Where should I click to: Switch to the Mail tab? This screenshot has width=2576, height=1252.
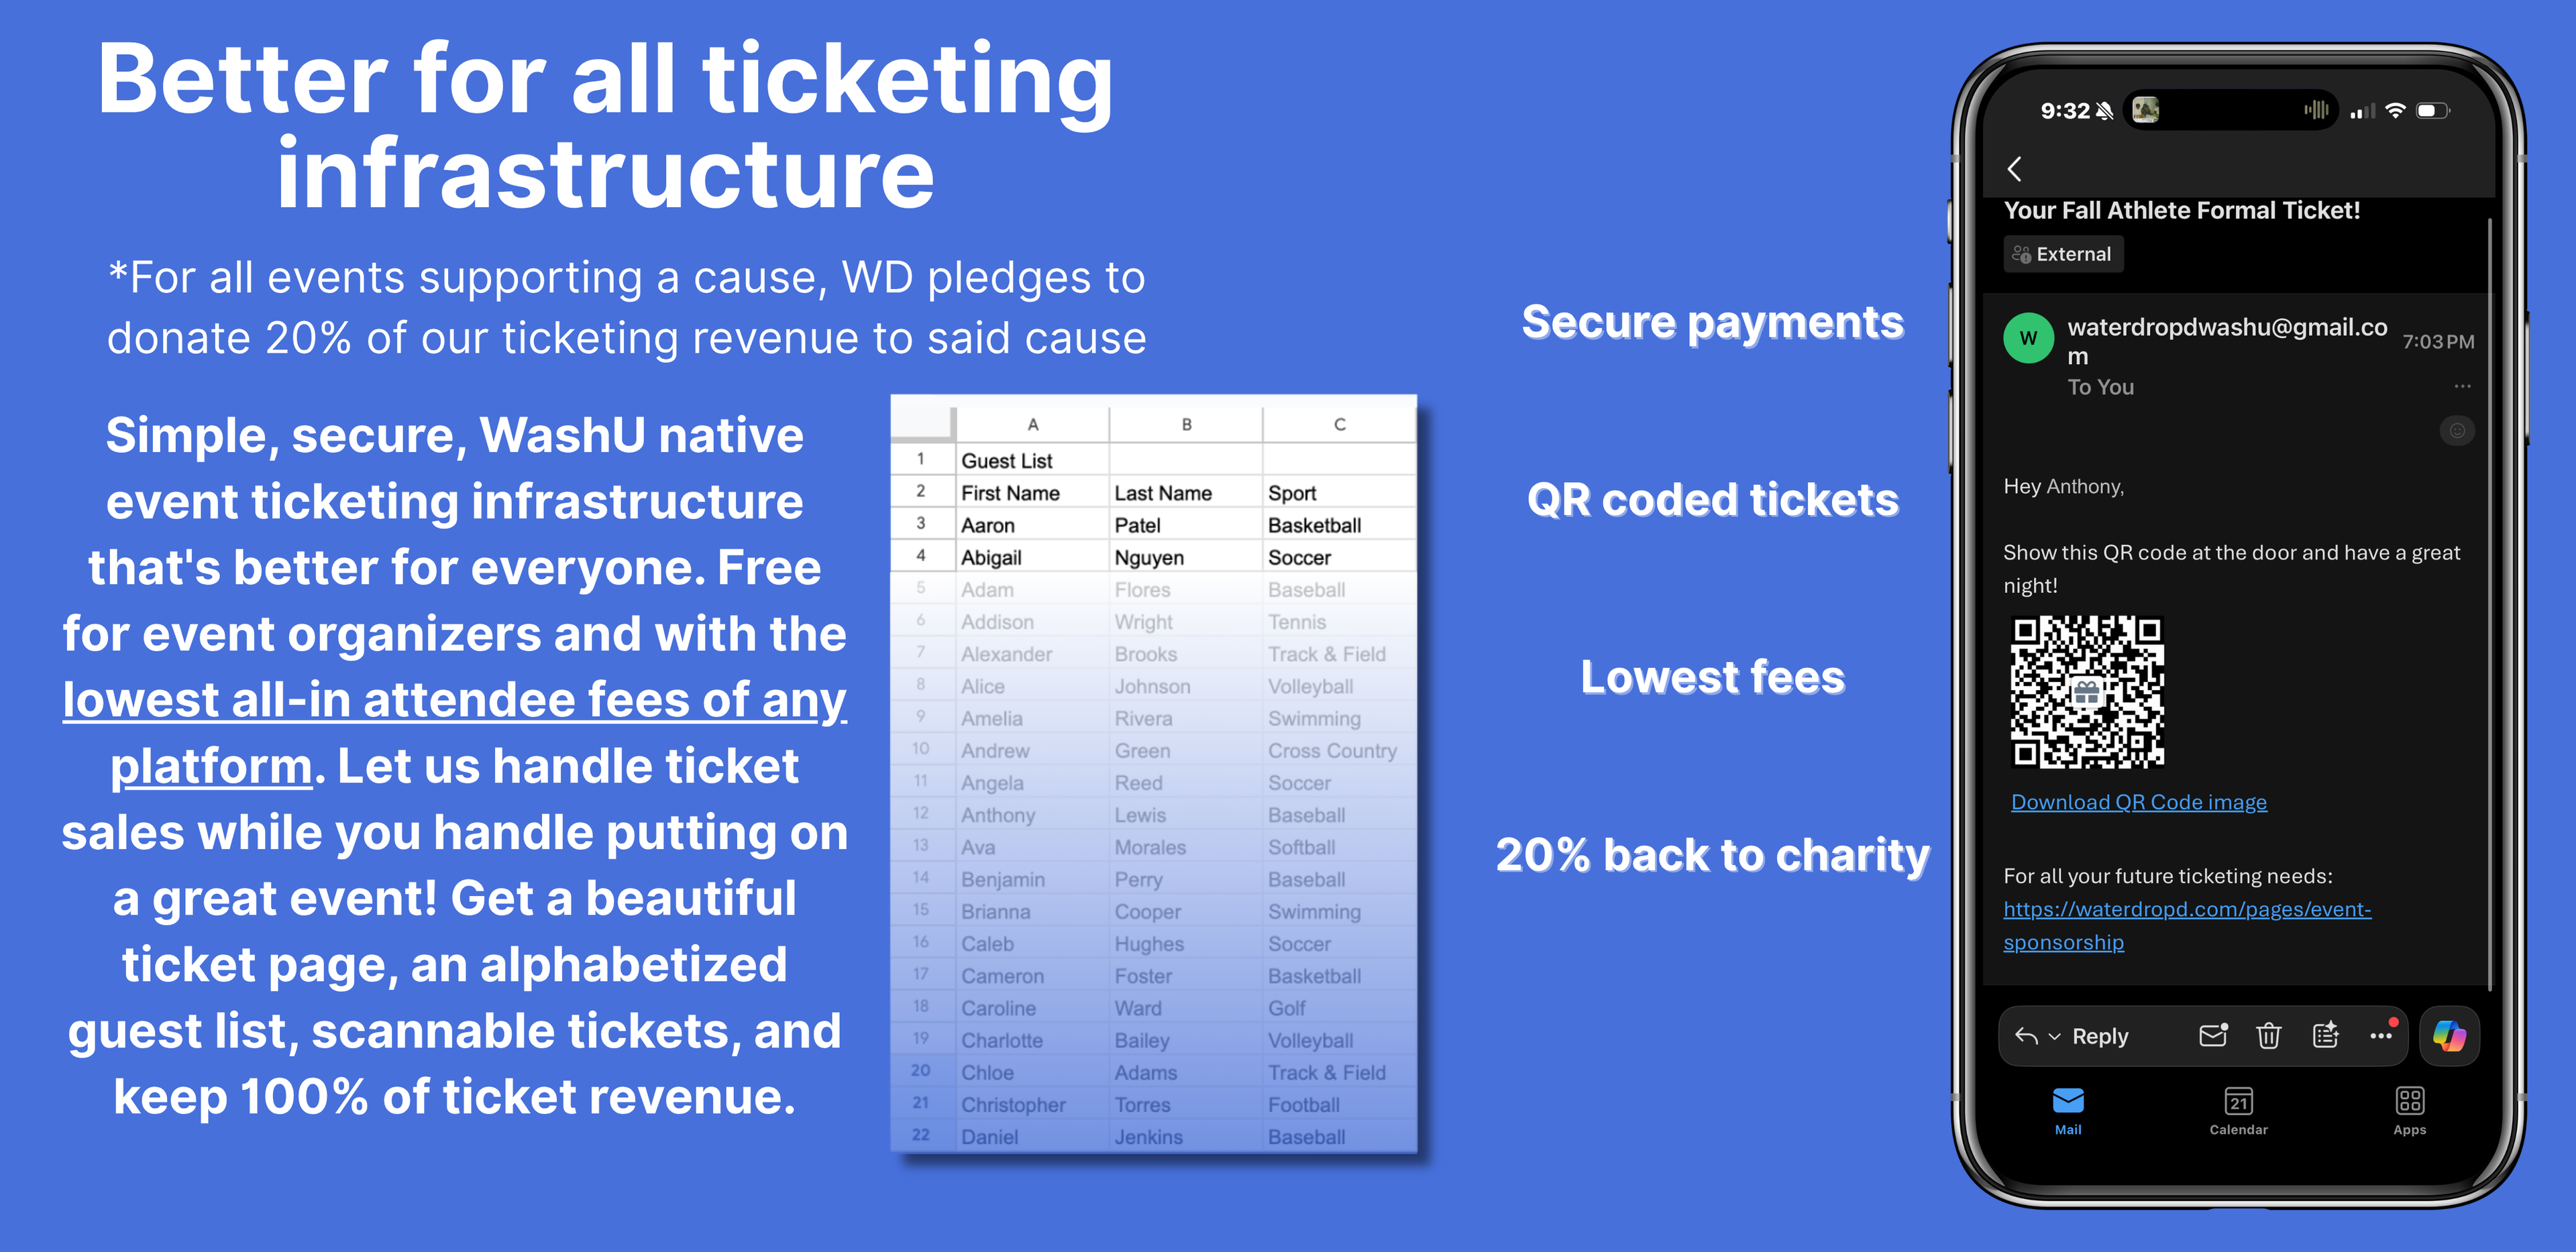tap(2067, 1110)
